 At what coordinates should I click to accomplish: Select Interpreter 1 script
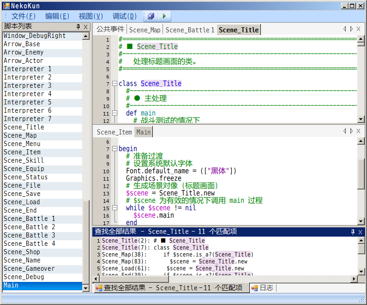point(42,69)
